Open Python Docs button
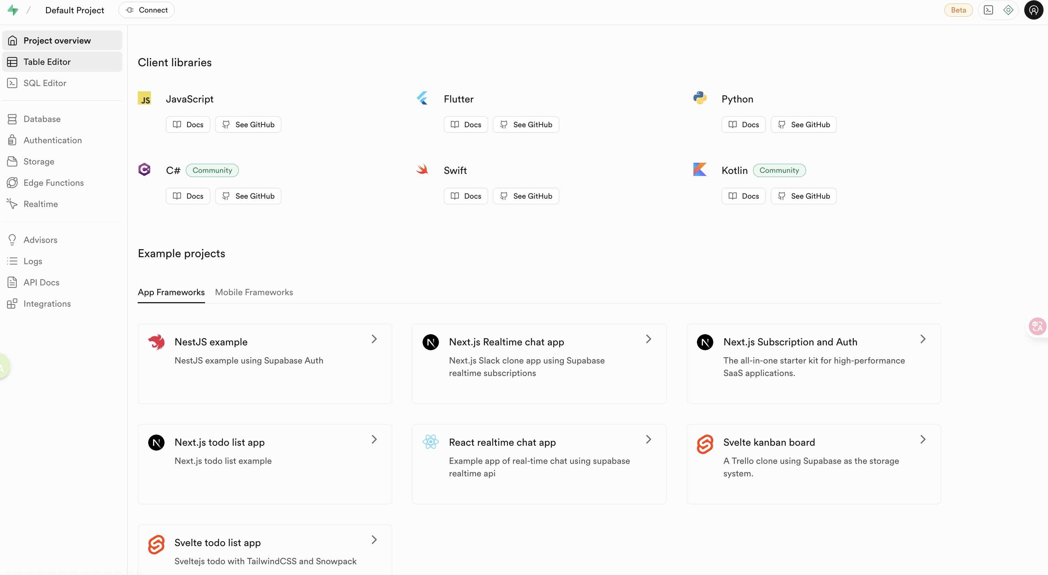This screenshot has width=1048, height=575. [743, 124]
